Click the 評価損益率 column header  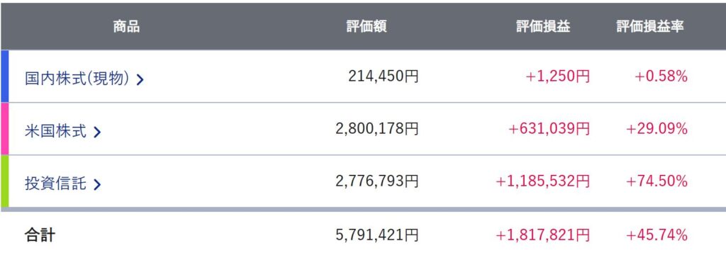(x=650, y=27)
